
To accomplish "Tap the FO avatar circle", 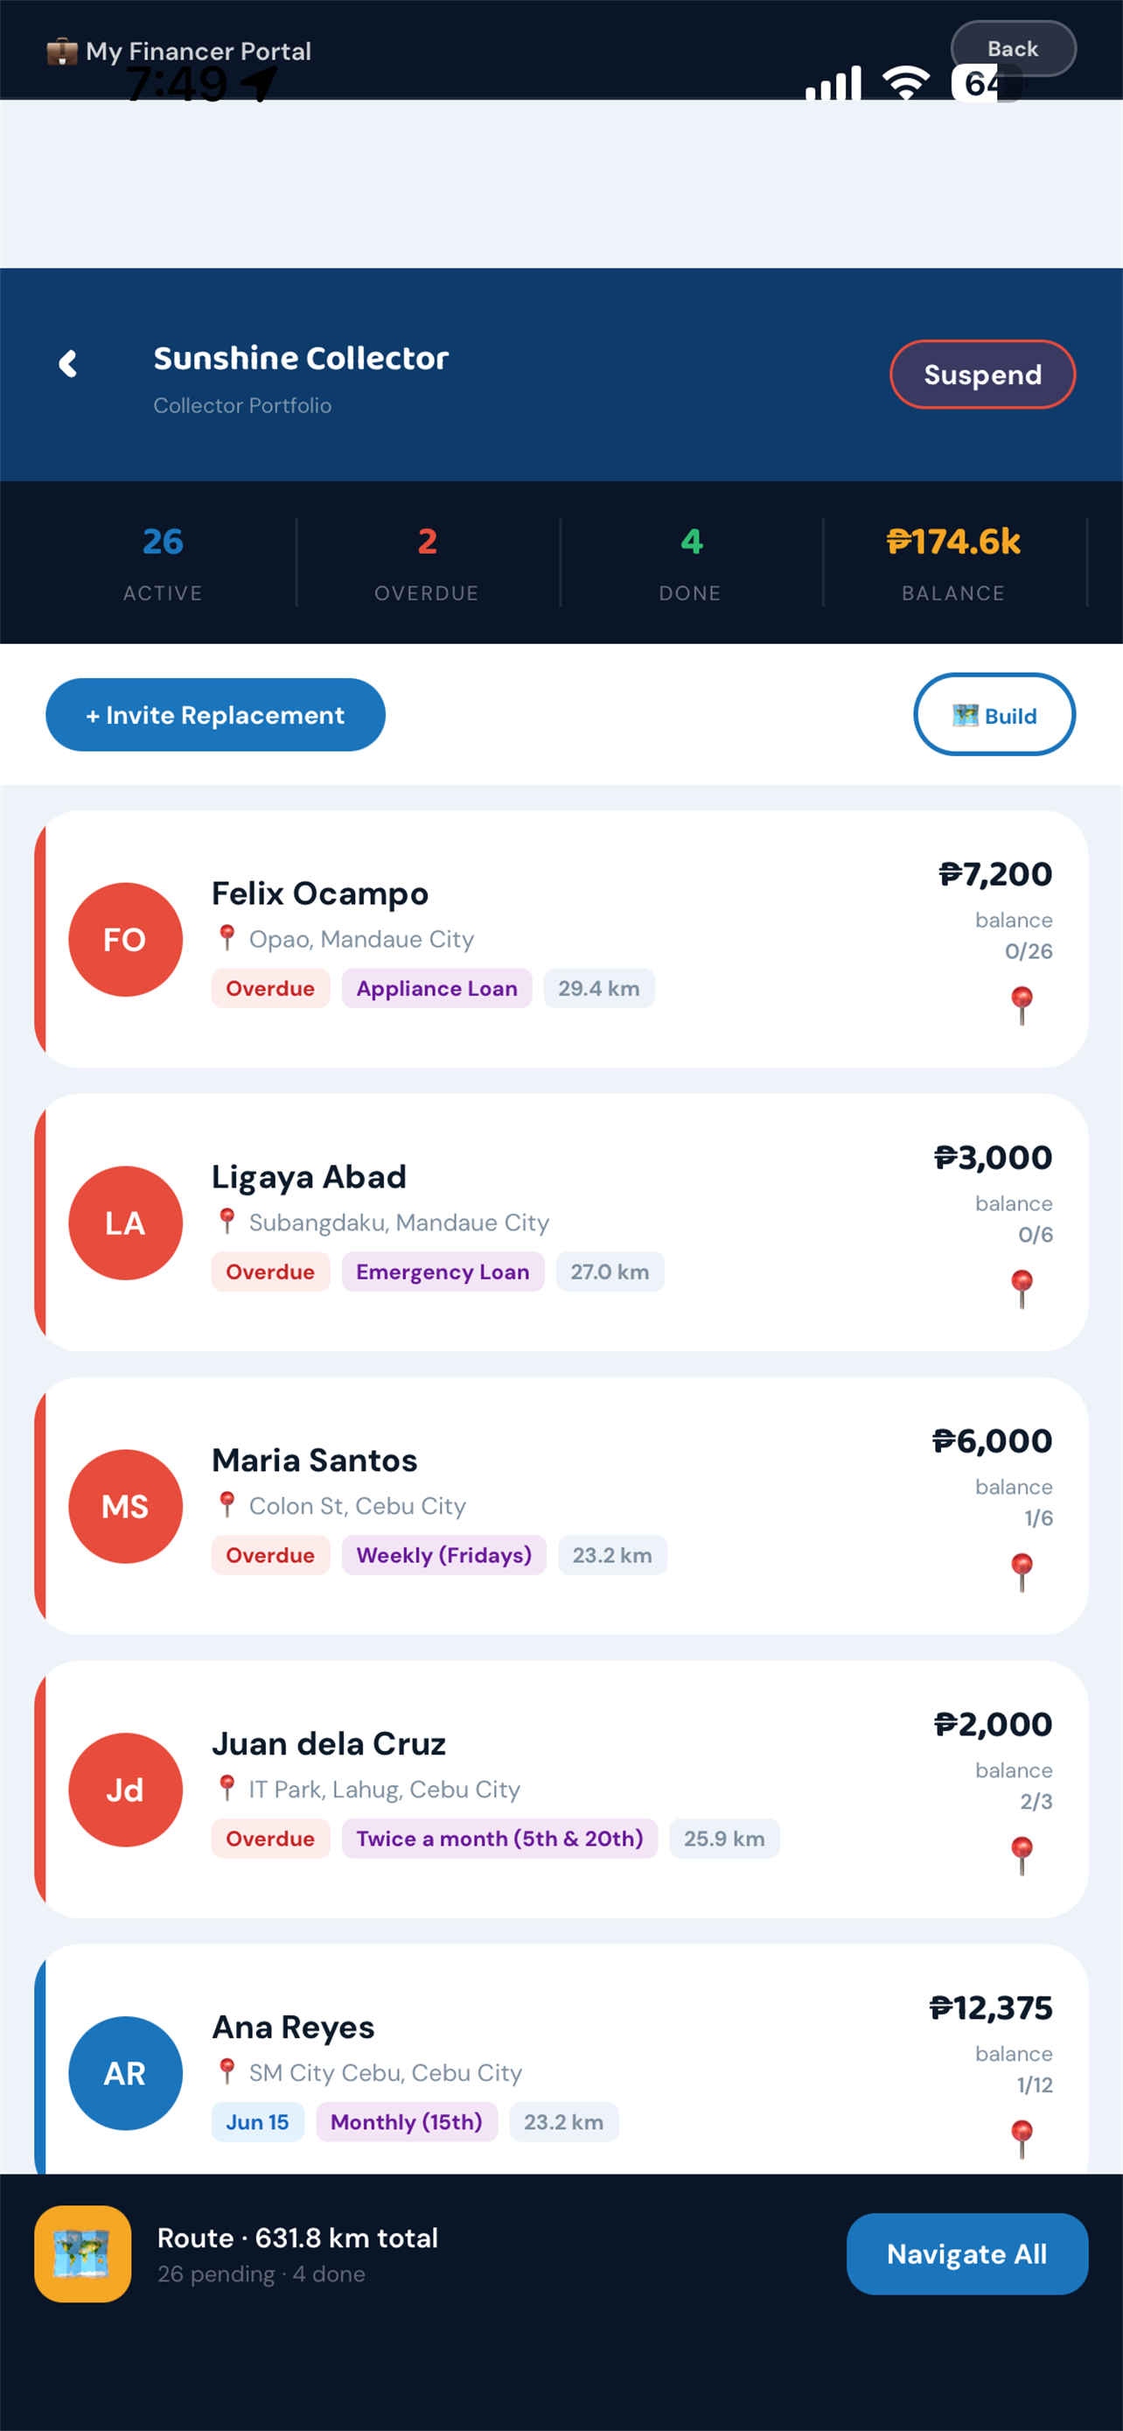I will pyautogui.click(x=125, y=939).
